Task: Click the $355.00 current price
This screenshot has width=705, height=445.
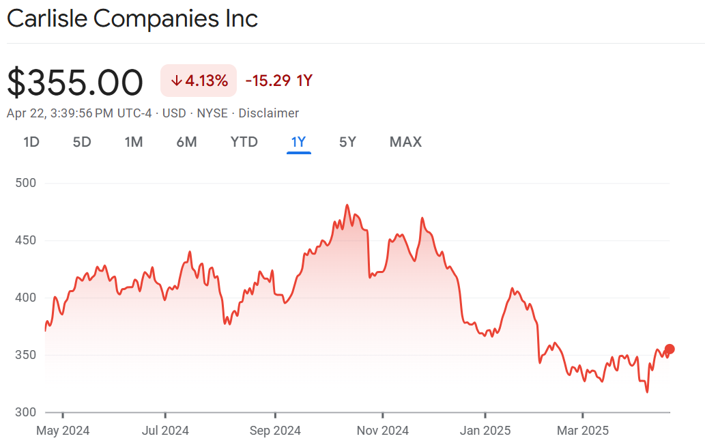Action: [x=75, y=82]
